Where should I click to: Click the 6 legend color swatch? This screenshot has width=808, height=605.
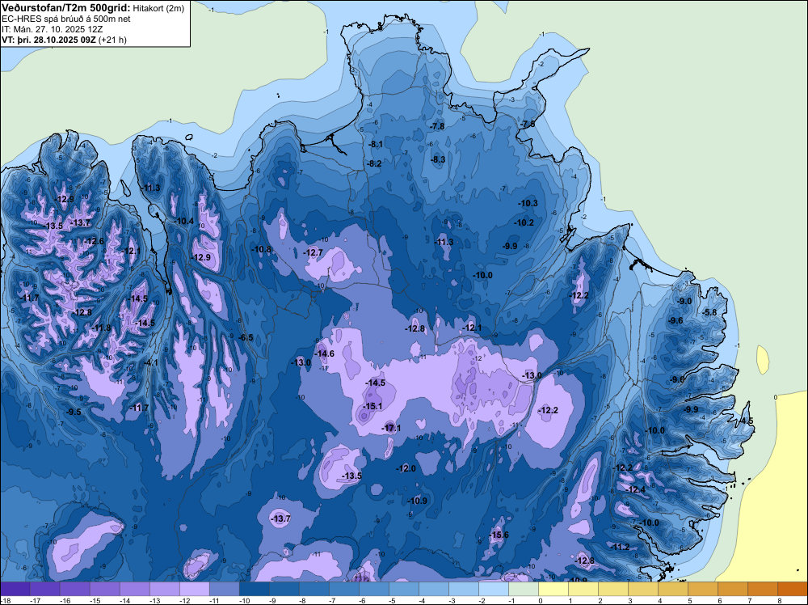(732, 590)
